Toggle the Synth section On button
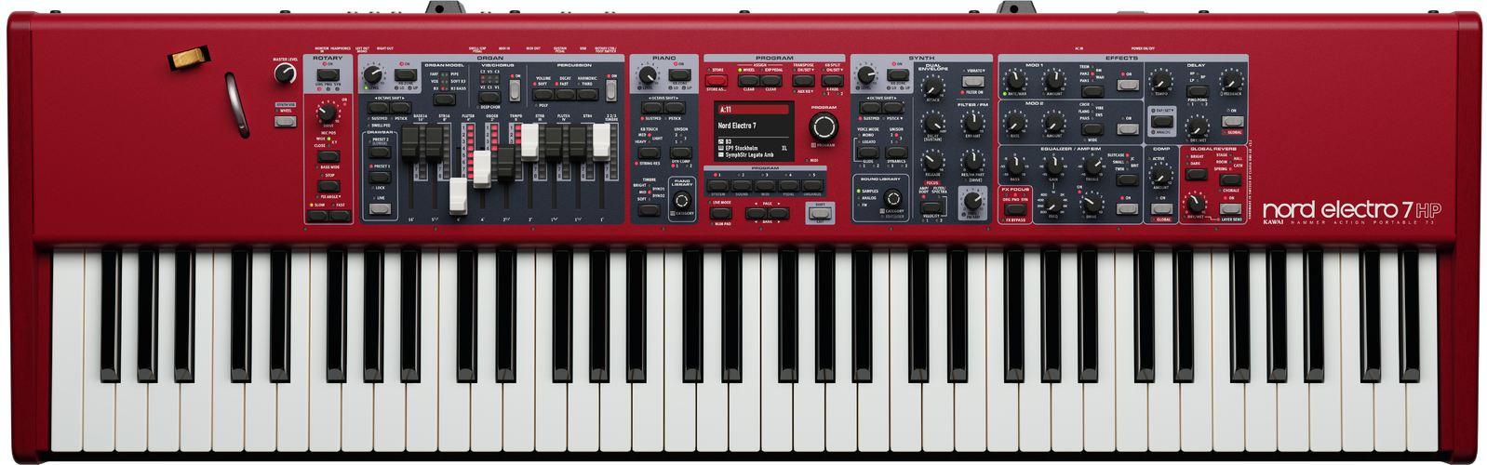The height and width of the screenshot is (465, 1487). [898, 74]
